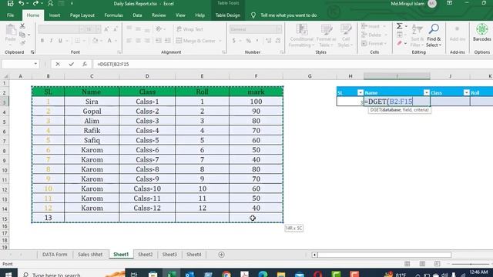
Task: Open the Font Size dropdown
Action: click(x=98, y=29)
